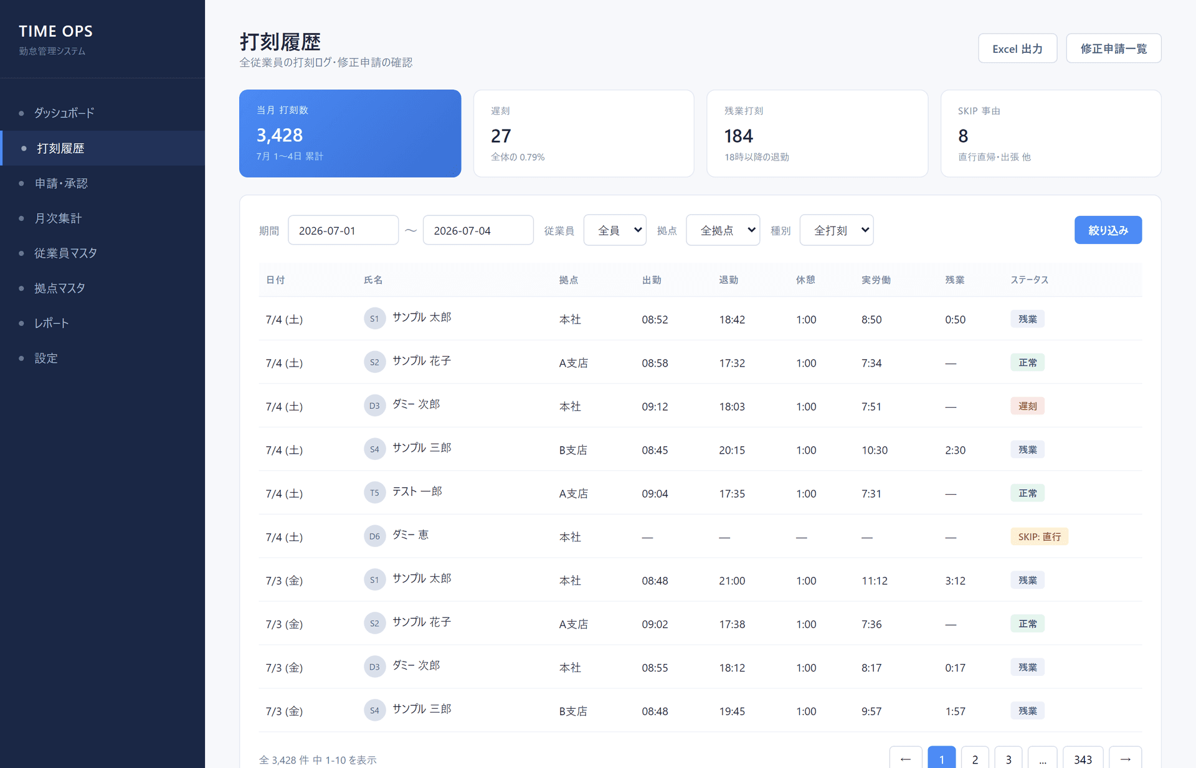Open レポート sidebar item
This screenshot has height=768, width=1196.
click(x=102, y=323)
